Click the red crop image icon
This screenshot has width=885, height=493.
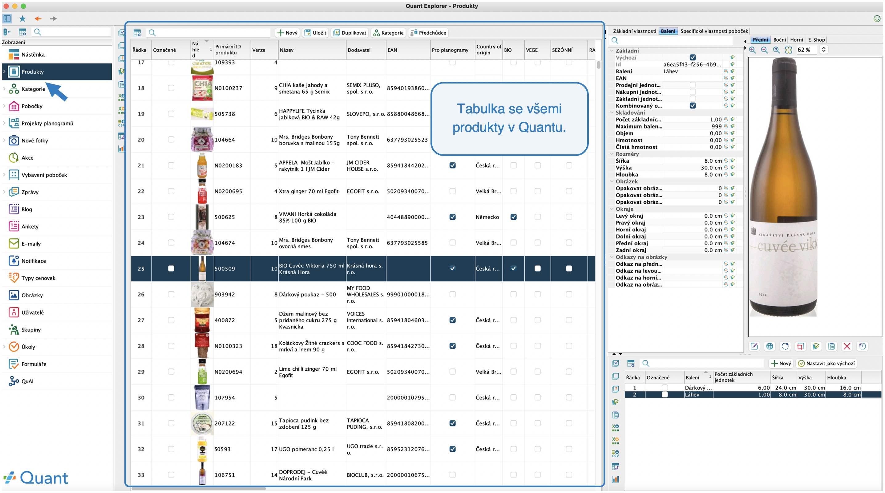(x=801, y=346)
